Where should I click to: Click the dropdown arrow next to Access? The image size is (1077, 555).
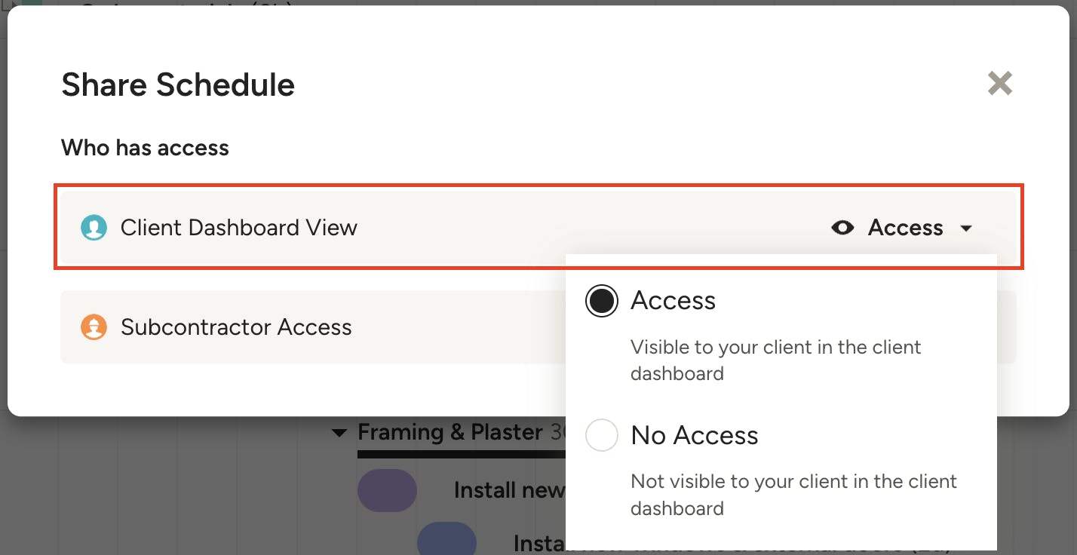(x=966, y=228)
